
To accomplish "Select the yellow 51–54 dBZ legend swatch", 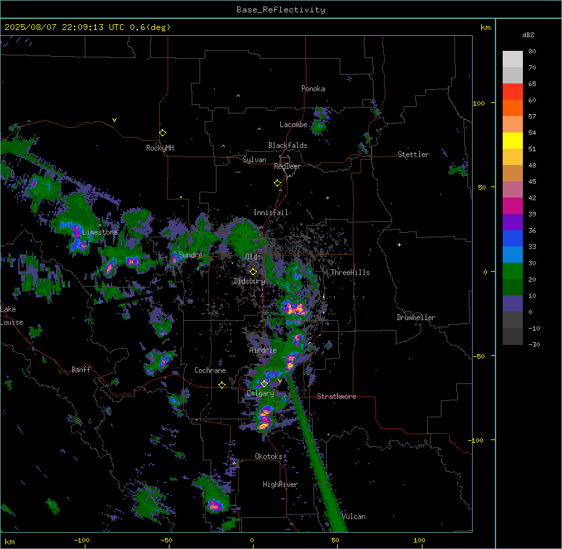I will point(512,140).
